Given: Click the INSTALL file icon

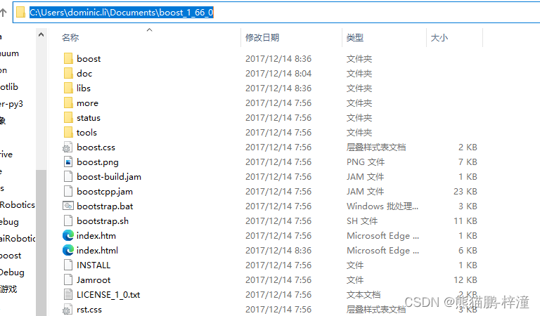Looking at the screenshot, I should (x=68, y=265).
